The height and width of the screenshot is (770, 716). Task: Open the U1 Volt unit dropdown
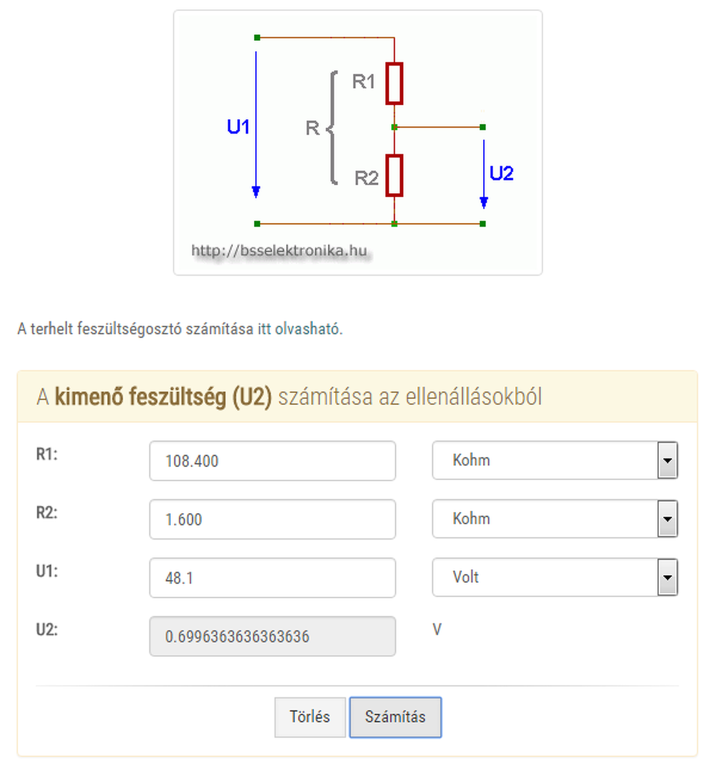click(x=554, y=577)
